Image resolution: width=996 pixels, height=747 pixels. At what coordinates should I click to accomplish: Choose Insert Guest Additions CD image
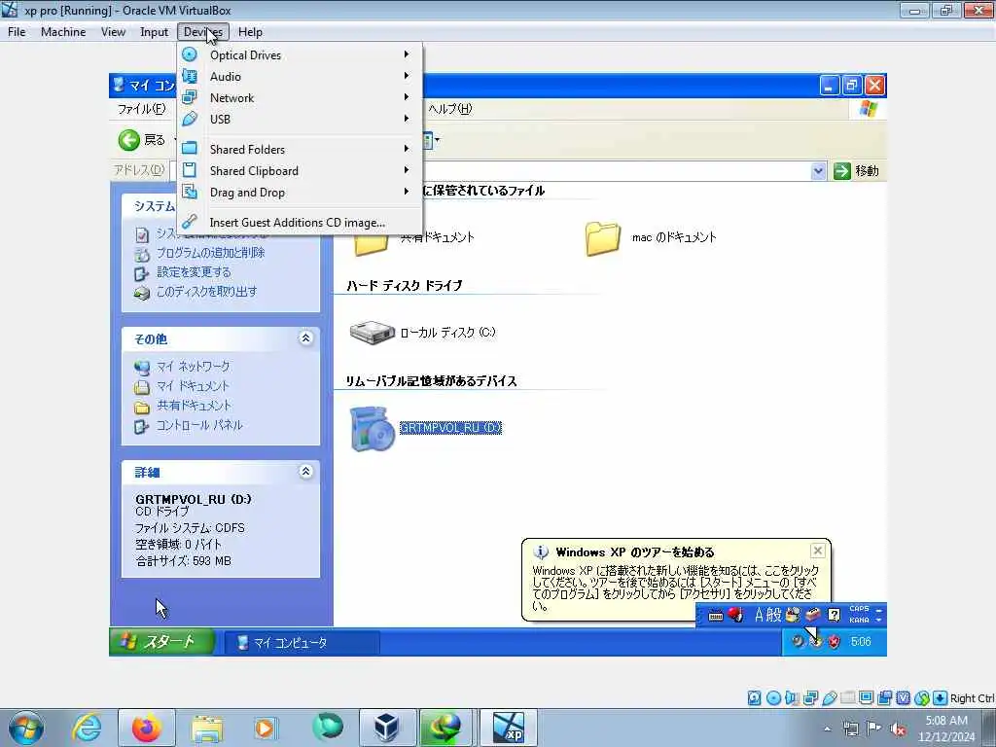(300, 223)
